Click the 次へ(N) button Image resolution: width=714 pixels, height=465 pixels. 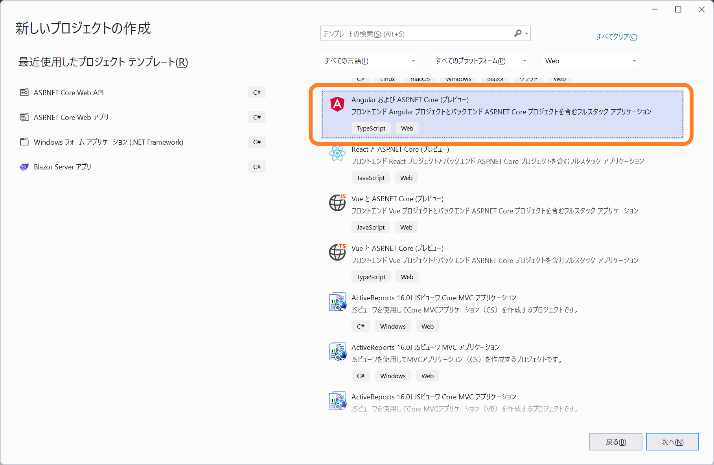pyautogui.click(x=672, y=442)
